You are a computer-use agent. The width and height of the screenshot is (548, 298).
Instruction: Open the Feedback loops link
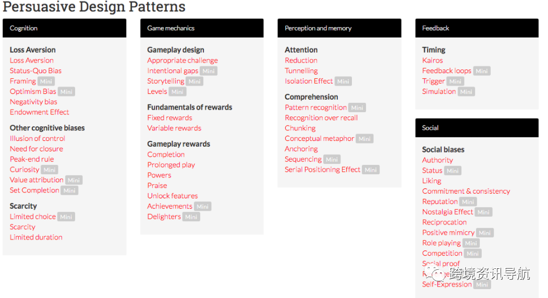pyautogui.click(x=447, y=70)
